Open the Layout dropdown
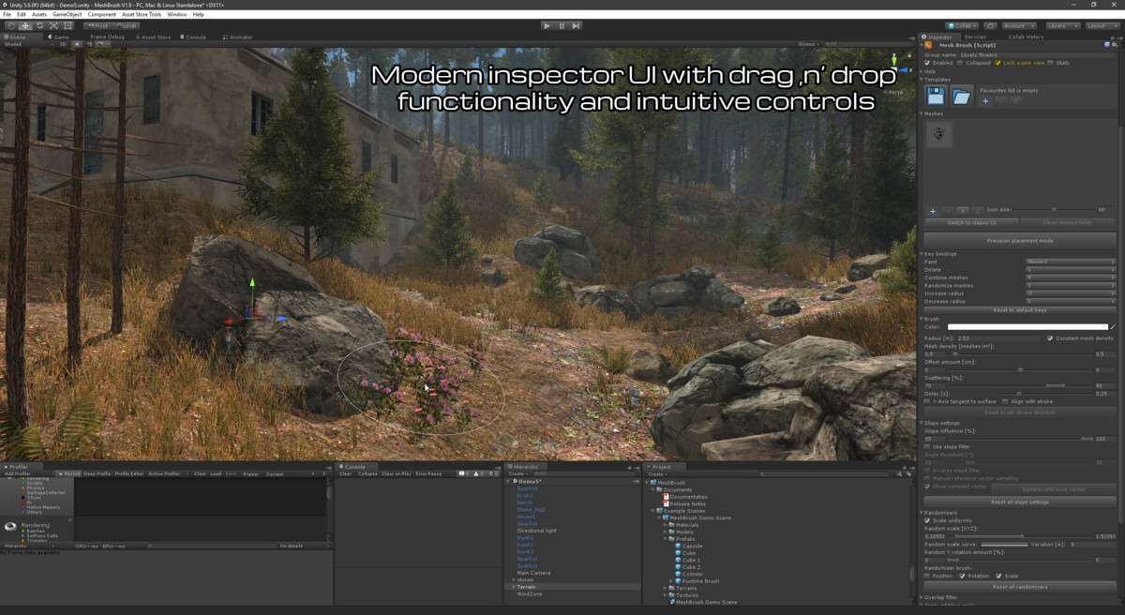The image size is (1125, 615). click(1102, 26)
